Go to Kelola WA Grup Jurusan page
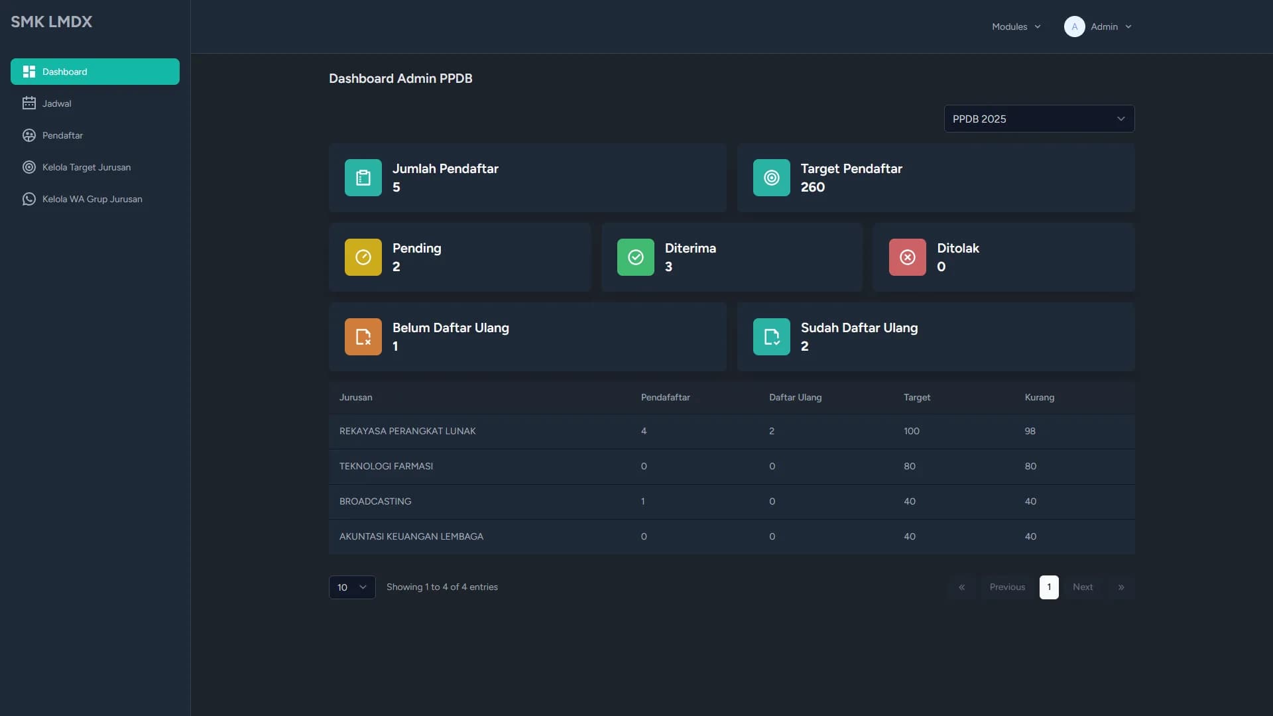 pyautogui.click(x=92, y=199)
